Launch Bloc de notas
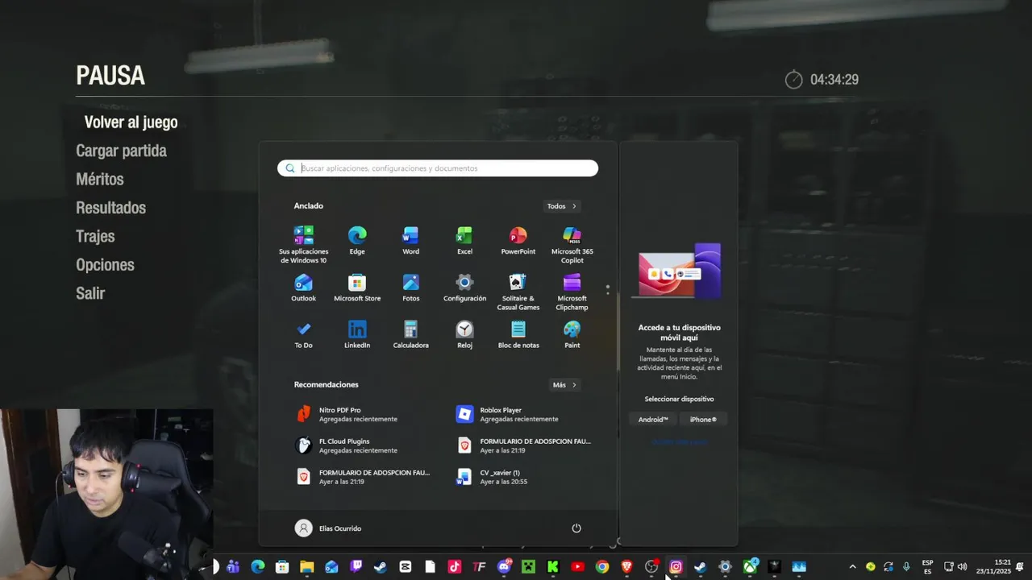Image resolution: width=1032 pixels, height=580 pixels. tap(518, 334)
